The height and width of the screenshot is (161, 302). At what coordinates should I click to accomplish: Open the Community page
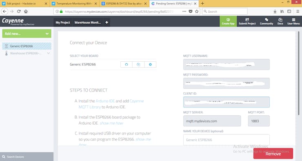click(266, 21)
